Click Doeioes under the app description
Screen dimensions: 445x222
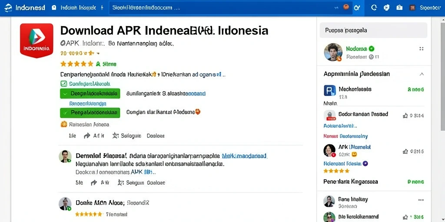point(156,136)
